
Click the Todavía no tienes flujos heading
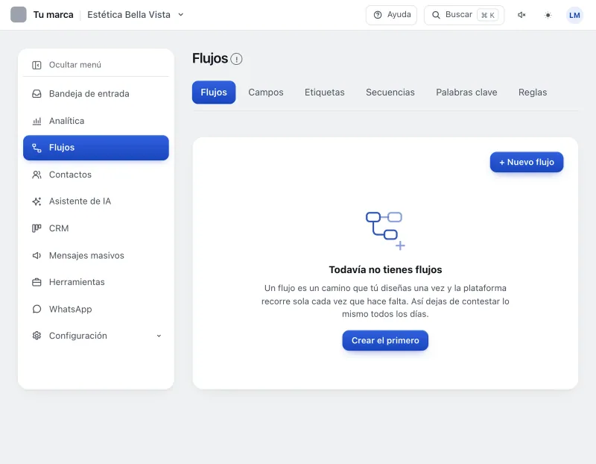[x=385, y=270]
